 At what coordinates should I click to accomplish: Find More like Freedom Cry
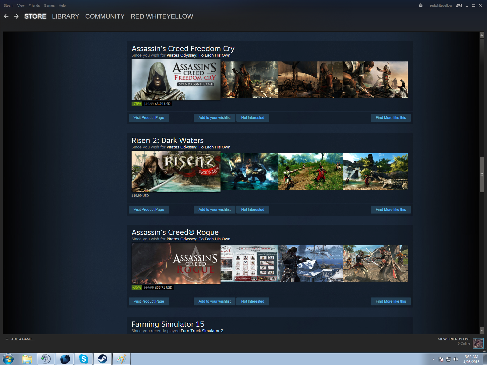pos(391,118)
